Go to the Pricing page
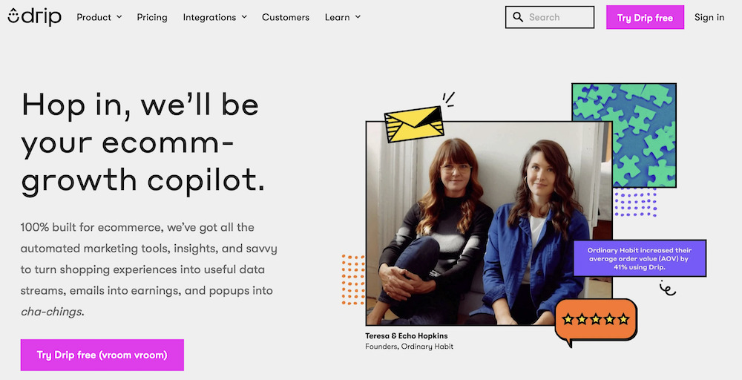 point(152,17)
